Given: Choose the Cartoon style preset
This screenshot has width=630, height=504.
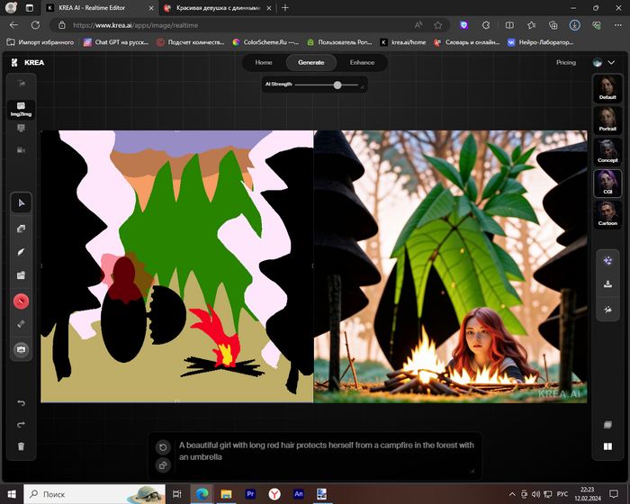Looking at the screenshot, I should coord(607,215).
